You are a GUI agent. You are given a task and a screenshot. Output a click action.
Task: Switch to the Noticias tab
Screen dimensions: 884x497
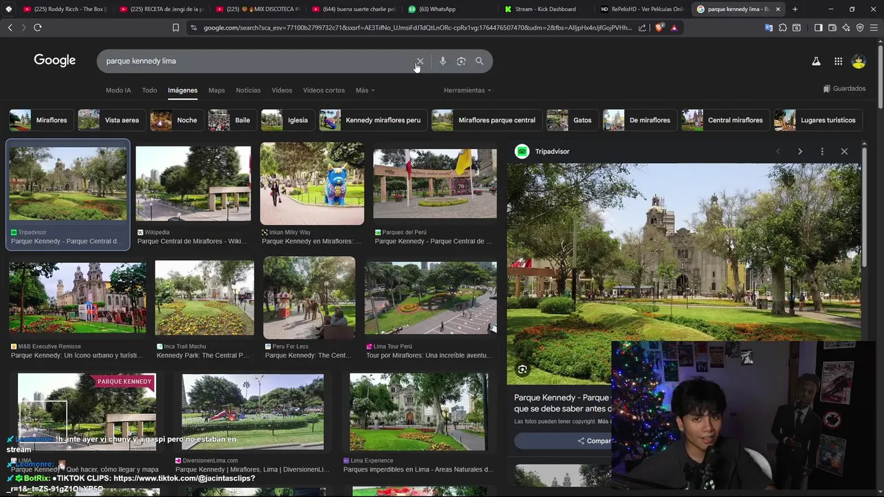pyautogui.click(x=248, y=90)
